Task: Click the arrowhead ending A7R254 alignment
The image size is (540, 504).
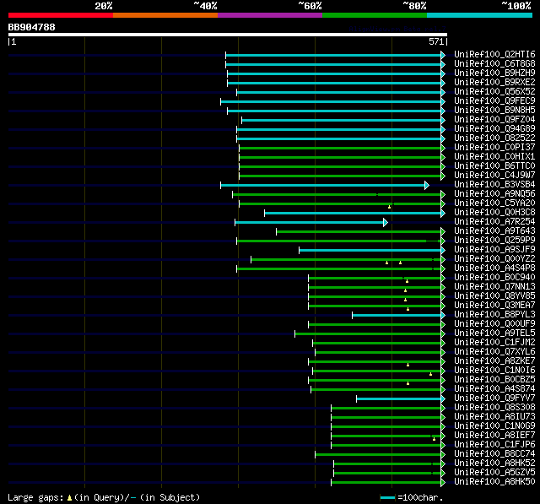Action: click(x=386, y=223)
